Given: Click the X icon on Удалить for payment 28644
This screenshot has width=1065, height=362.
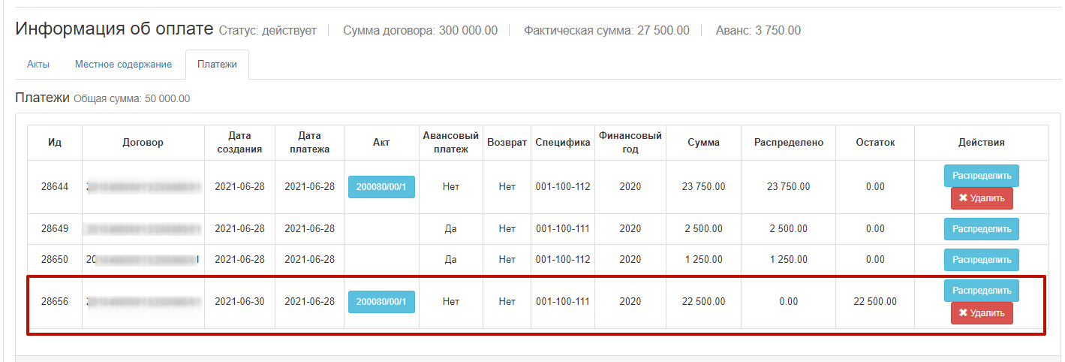Looking at the screenshot, I should [x=963, y=198].
